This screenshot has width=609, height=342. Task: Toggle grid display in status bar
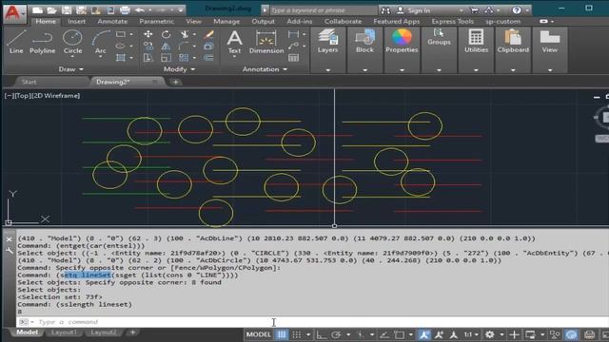(282, 334)
